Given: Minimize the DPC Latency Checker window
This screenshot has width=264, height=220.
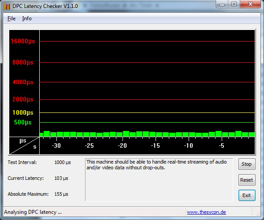Looking at the screenshot, I should coord(222,4).
